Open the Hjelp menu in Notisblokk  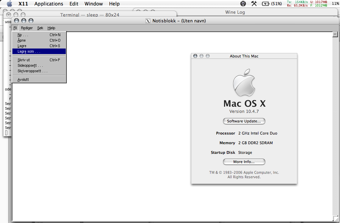click(51, 28)
